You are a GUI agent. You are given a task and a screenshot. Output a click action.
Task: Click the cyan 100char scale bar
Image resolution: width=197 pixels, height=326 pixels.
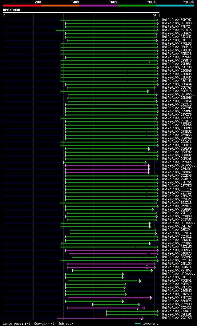pos(138,324)
